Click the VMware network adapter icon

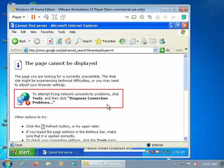[x=150, y=17]
